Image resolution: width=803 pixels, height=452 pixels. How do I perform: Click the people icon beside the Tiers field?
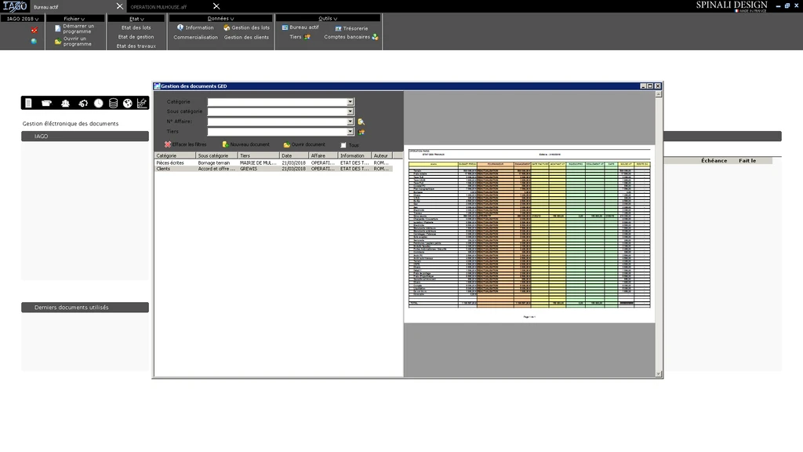362,132
